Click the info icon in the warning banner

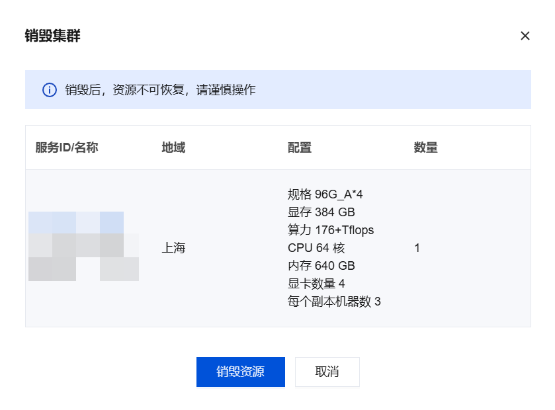pyautogui.click(x=50, y=90)
